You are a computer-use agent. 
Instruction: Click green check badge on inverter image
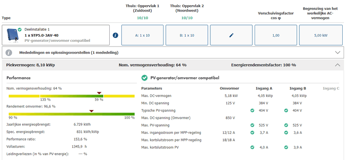click(20, 29)
